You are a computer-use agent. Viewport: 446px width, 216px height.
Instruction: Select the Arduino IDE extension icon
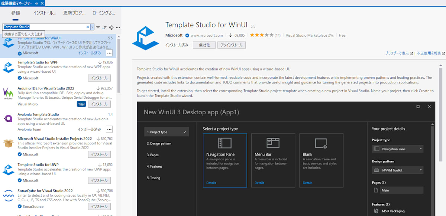[x=9, y=94]
